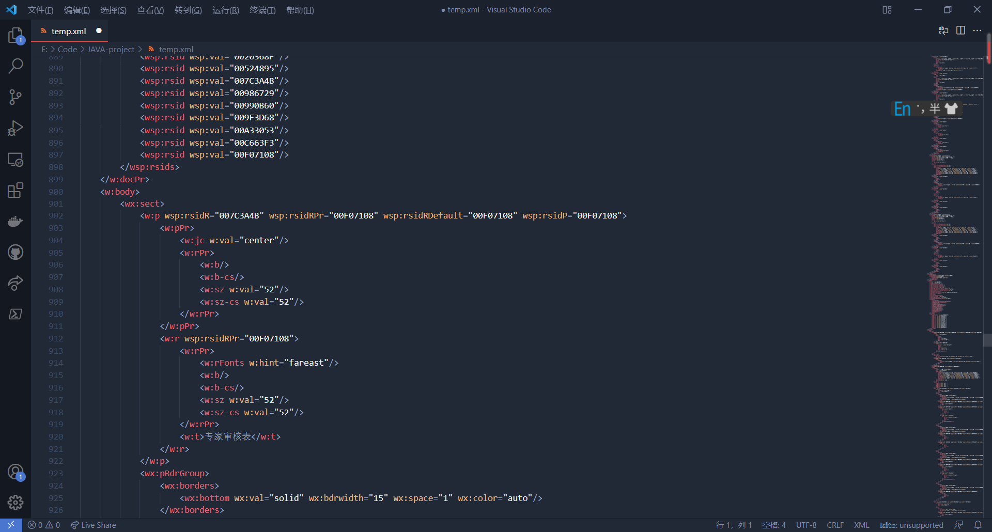
Task: Open the customize layout control
Action: (x=887, y=10)
